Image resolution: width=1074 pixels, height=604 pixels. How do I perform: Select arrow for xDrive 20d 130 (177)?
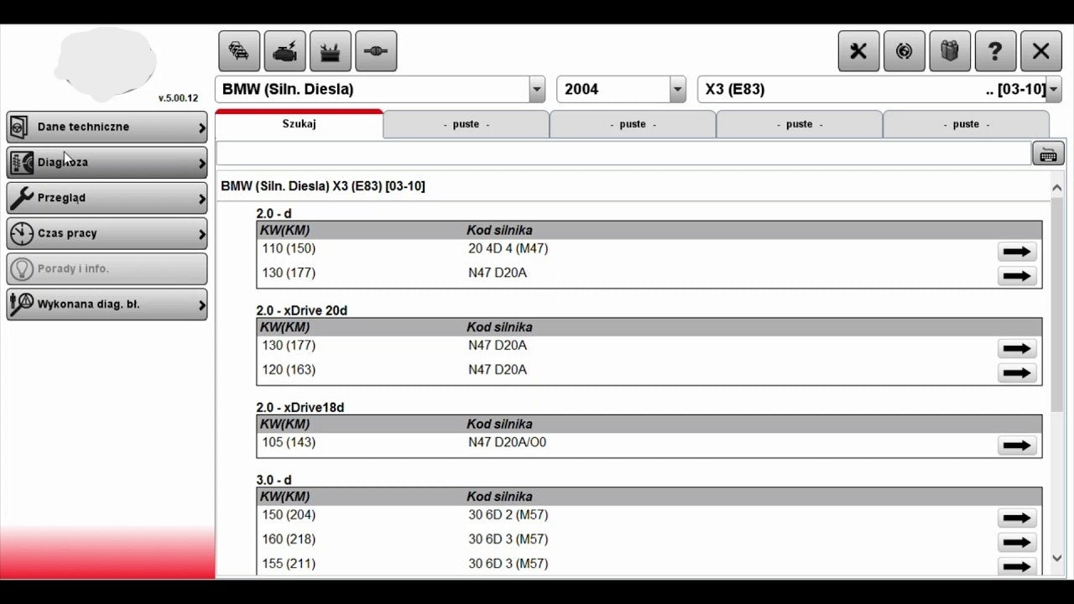(x=1017, y=348)
